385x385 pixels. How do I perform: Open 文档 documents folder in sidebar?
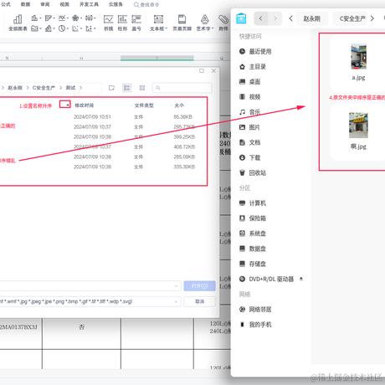click(x=250, y=142)
